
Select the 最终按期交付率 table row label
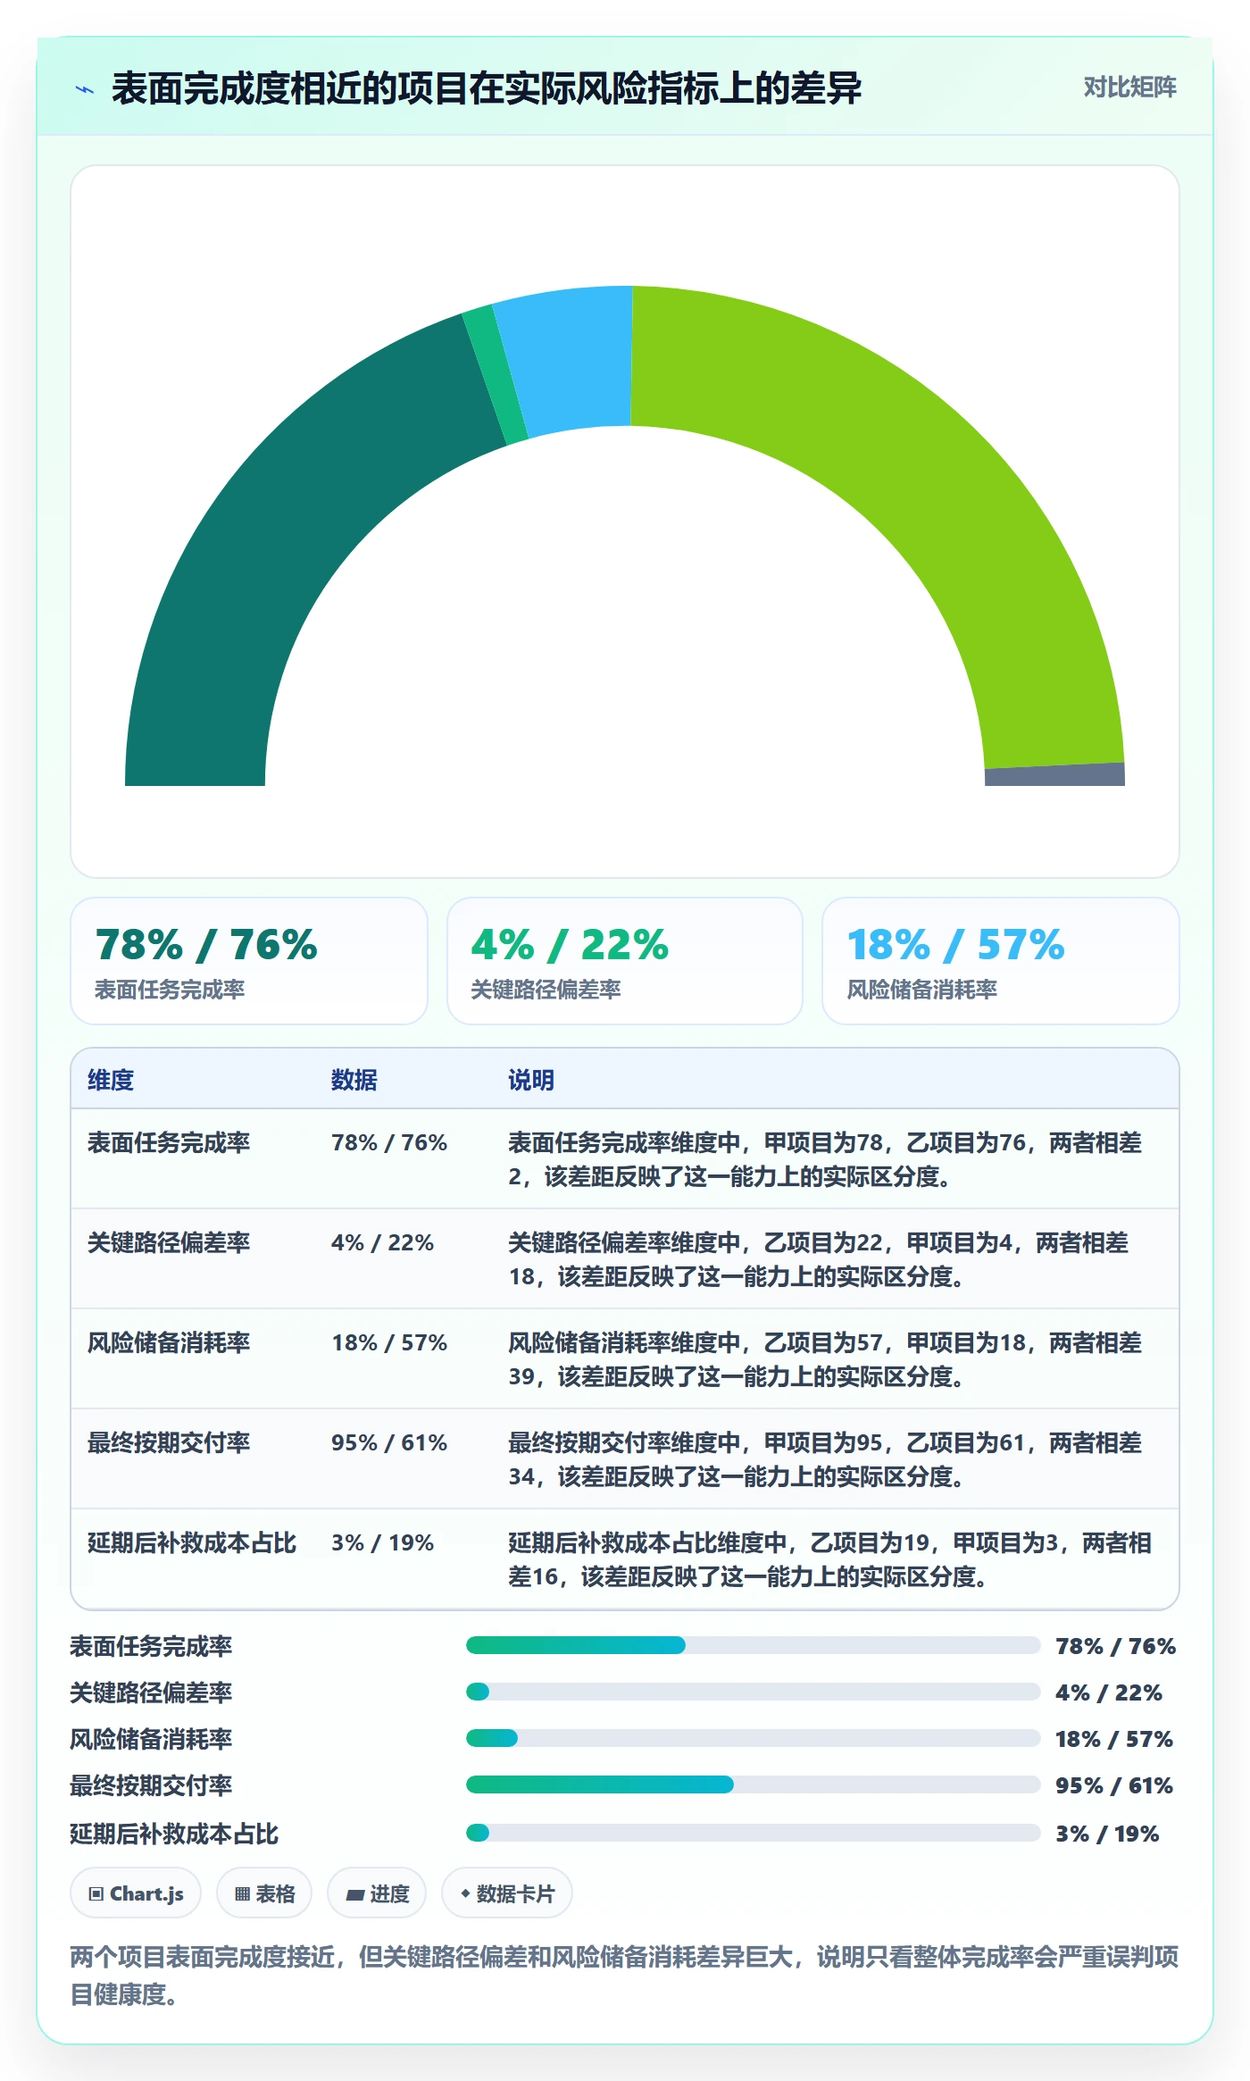[169, 1442]
